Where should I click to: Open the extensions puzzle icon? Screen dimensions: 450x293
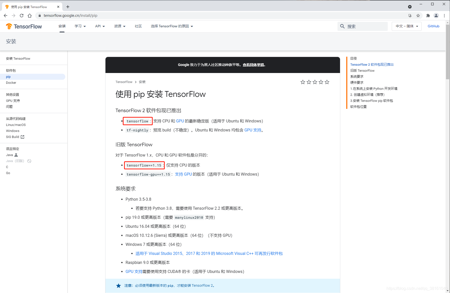(428, 16)
